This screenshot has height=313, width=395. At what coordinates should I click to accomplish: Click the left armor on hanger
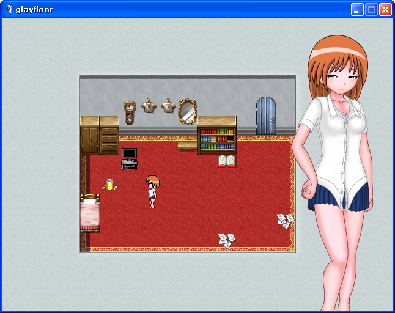(x=149, y=106)
